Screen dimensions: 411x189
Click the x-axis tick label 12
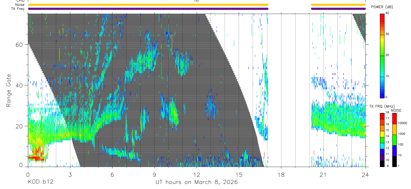[196, 174]
